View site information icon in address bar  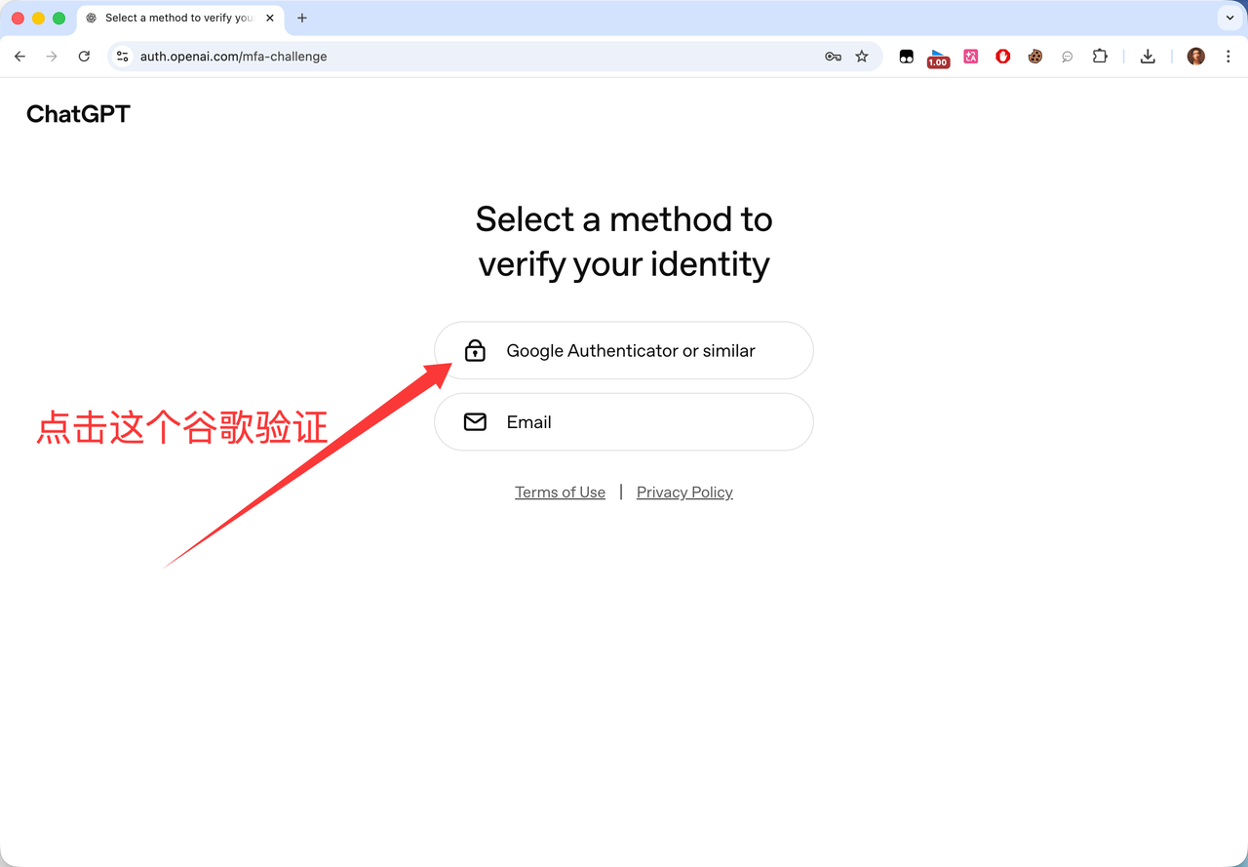(123, 57)
